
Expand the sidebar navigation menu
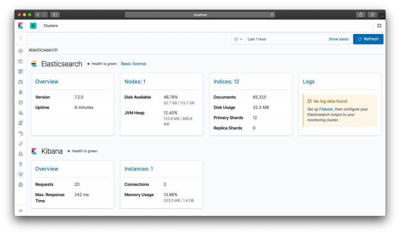pos(21,211)
